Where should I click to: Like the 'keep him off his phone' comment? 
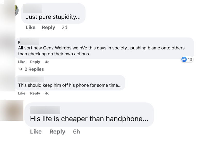coord(22,93)
